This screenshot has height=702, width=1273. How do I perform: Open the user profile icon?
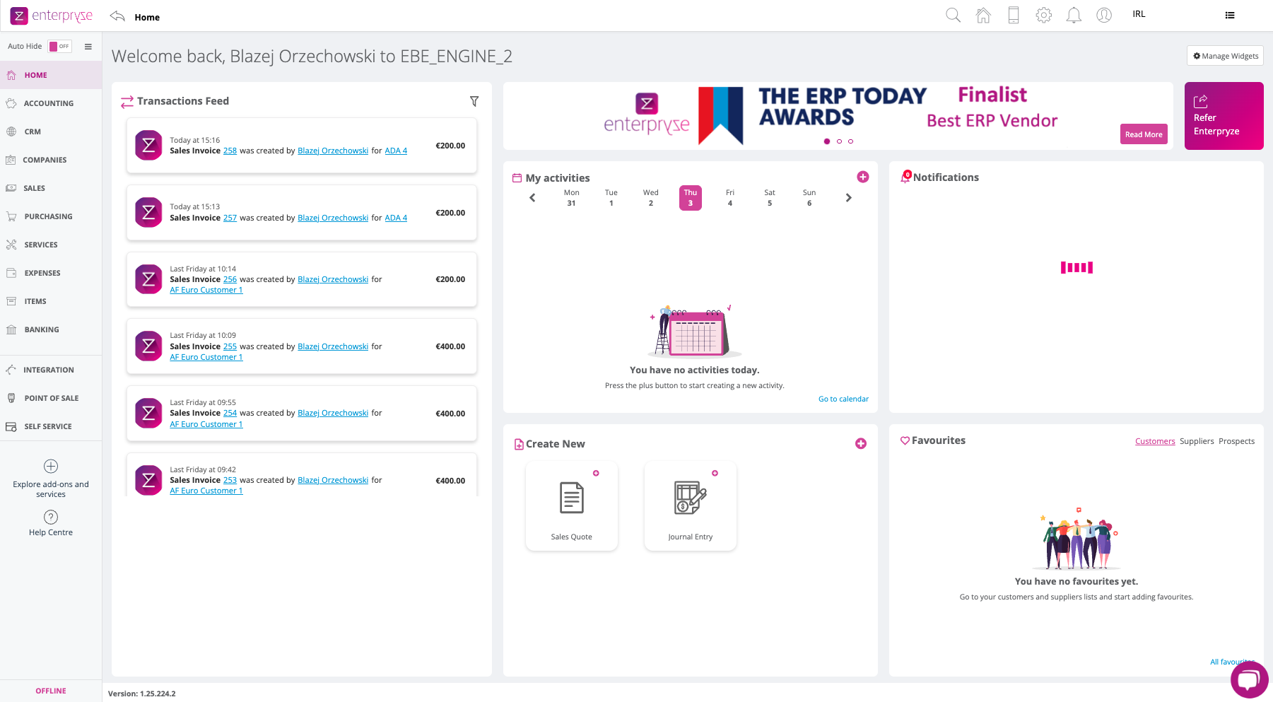1104,15
